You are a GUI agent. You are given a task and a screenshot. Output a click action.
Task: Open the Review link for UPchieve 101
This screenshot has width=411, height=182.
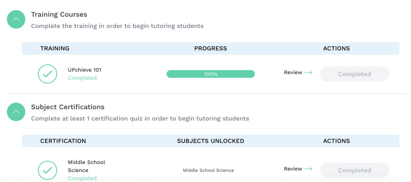click(293, 73)
